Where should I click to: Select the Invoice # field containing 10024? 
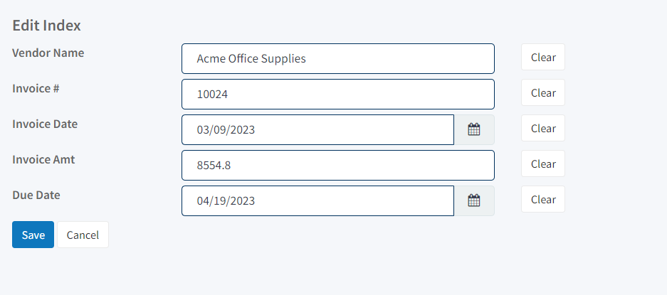pyautogui.click(x=338, y=94)
